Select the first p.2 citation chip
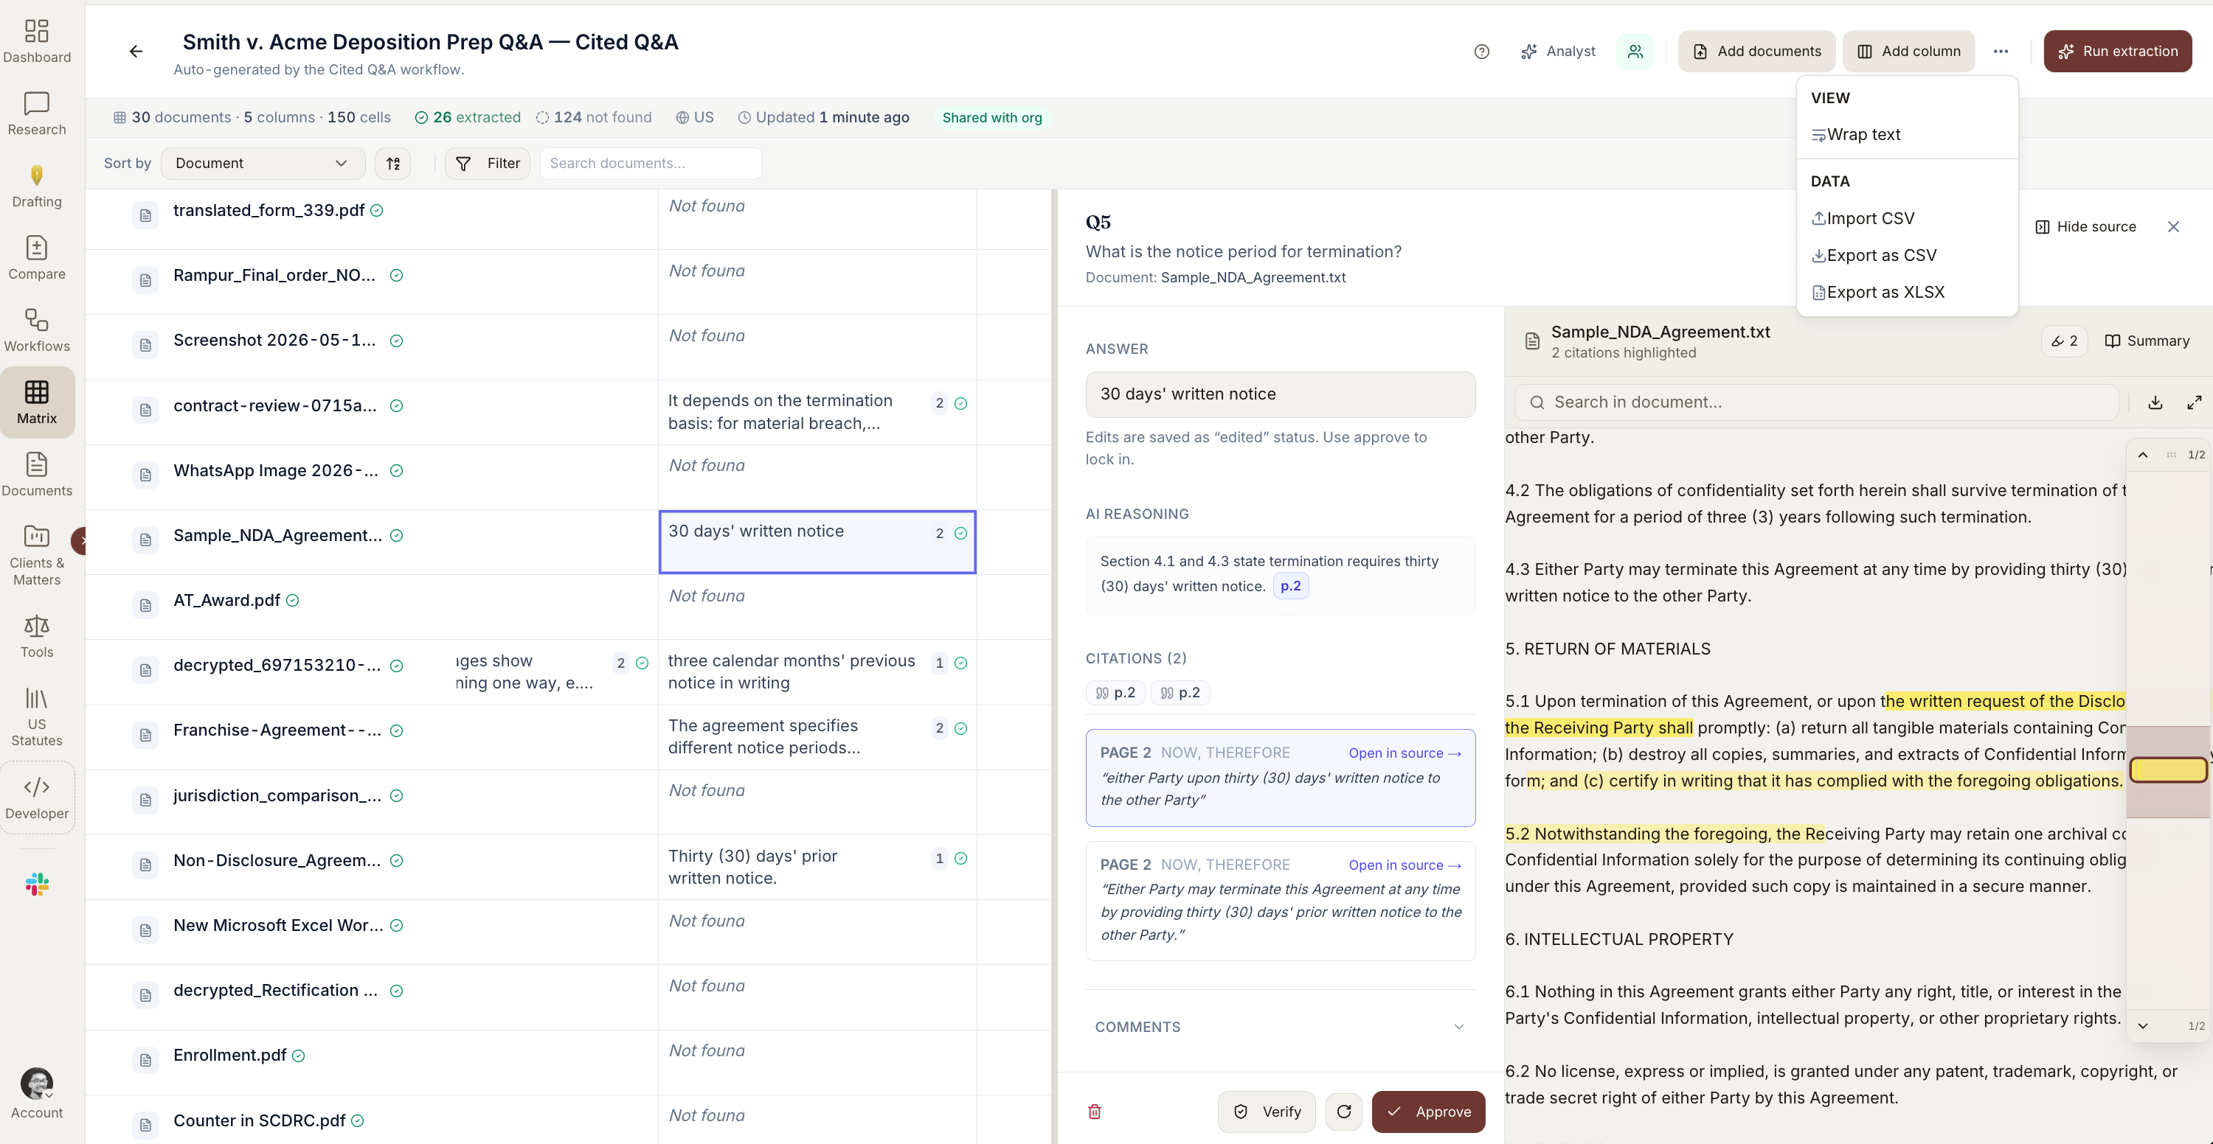The height and width of the screenshot is (1144, 2213). (x=1115, y=693)
